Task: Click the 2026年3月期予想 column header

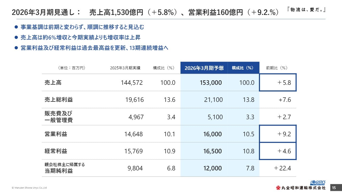Action: 204,68
